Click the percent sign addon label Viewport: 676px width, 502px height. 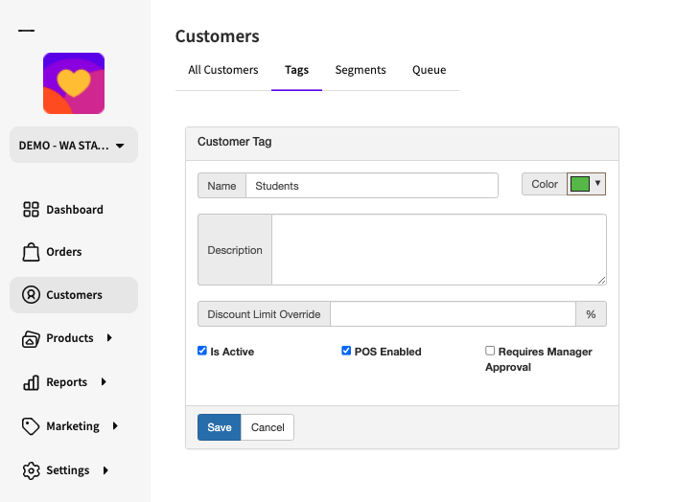coord(591,313)
